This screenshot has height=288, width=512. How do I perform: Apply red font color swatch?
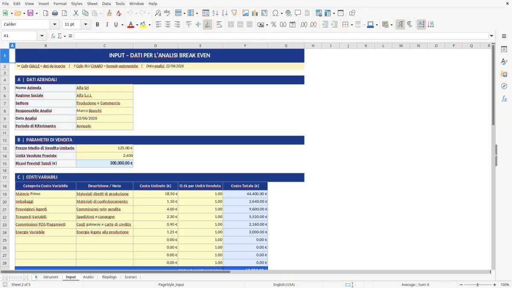pos(131,25)
